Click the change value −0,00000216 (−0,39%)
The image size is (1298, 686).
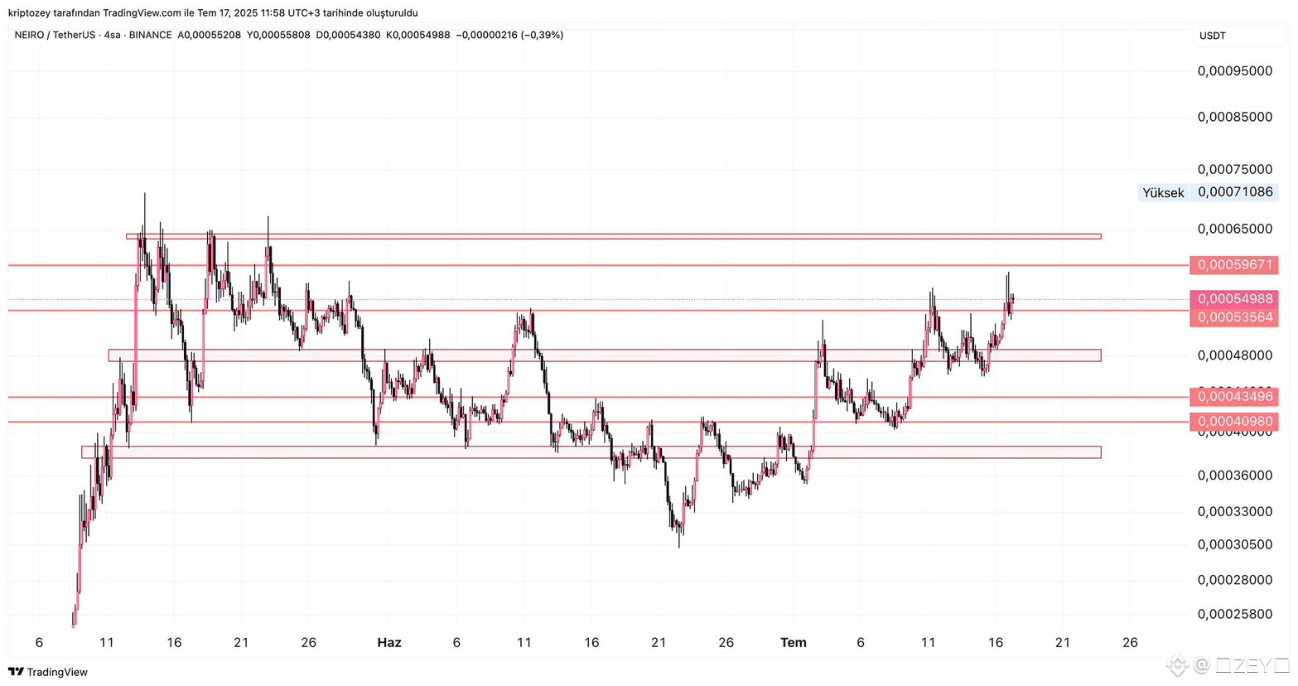[509, 35]
